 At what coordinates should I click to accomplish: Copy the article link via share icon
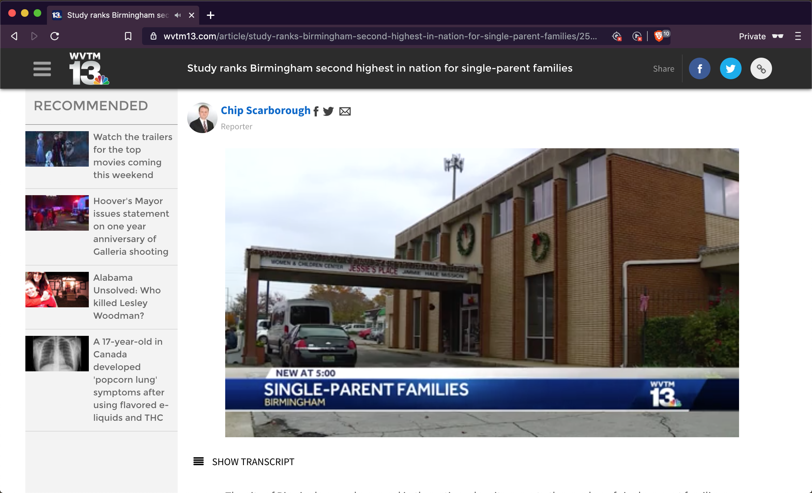click(761, 68)
